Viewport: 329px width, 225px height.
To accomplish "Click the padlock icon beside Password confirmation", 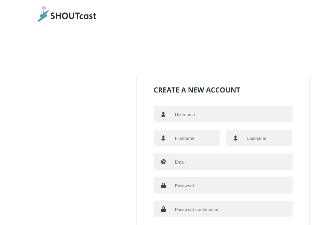I will pos(163,209).
